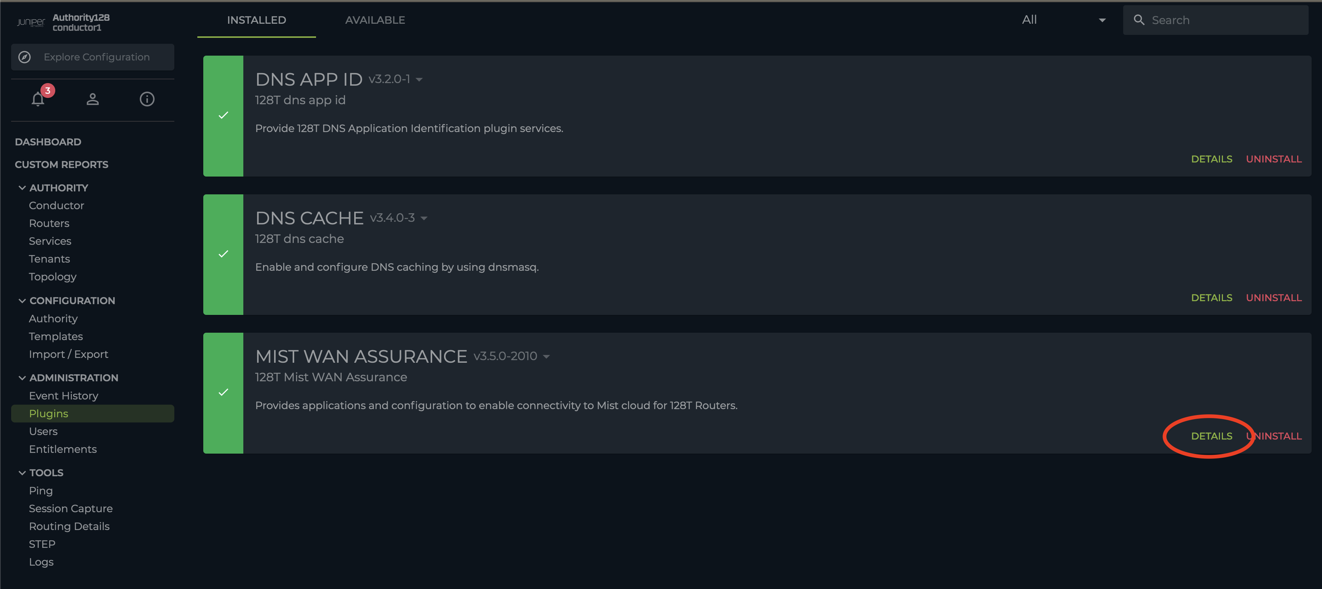Open DETAILS for Mist WAN Assurance
The width and height of the screenshot is (1322, 589).
(1211, 436)
